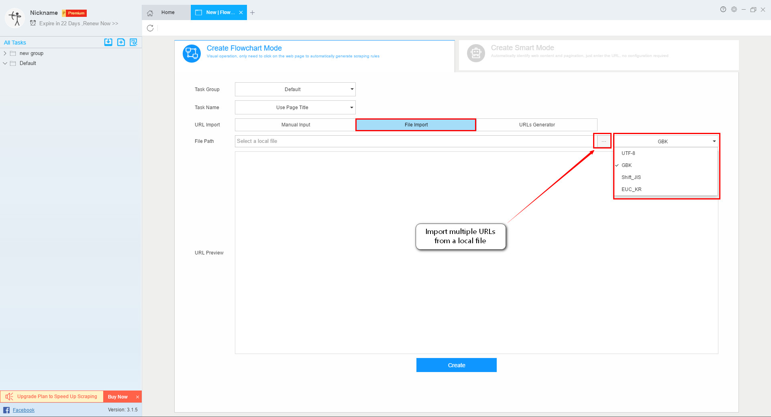Viewport: 771px width, 417px height.
Task: Select the Manual Input tab
Action: coord(295,124)
